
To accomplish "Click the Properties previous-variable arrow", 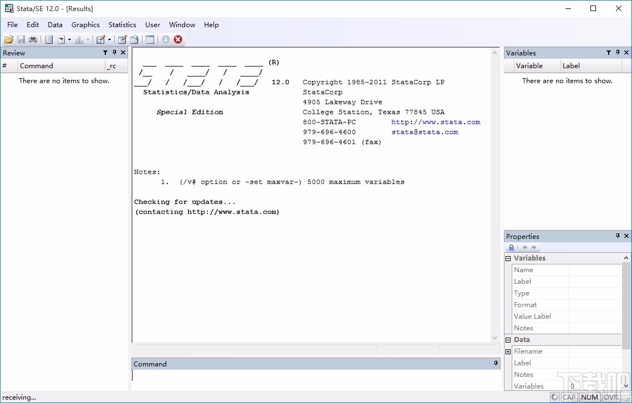I will pyautogui.click(x=525, y=247).
